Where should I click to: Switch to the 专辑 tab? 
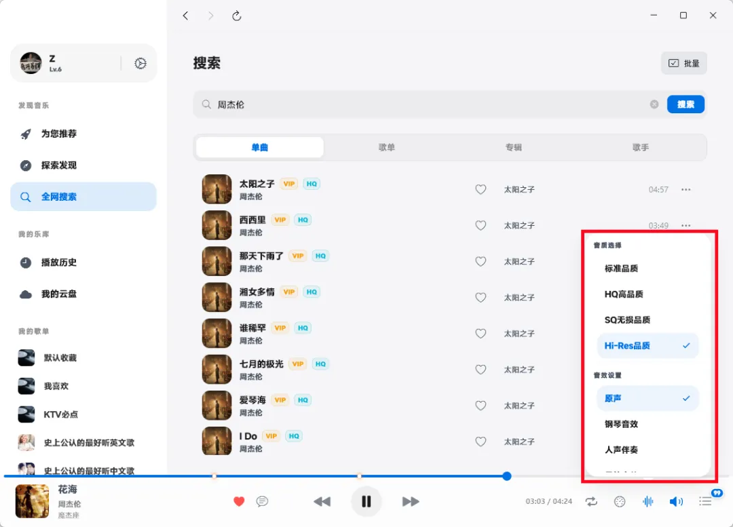point(513,147)
